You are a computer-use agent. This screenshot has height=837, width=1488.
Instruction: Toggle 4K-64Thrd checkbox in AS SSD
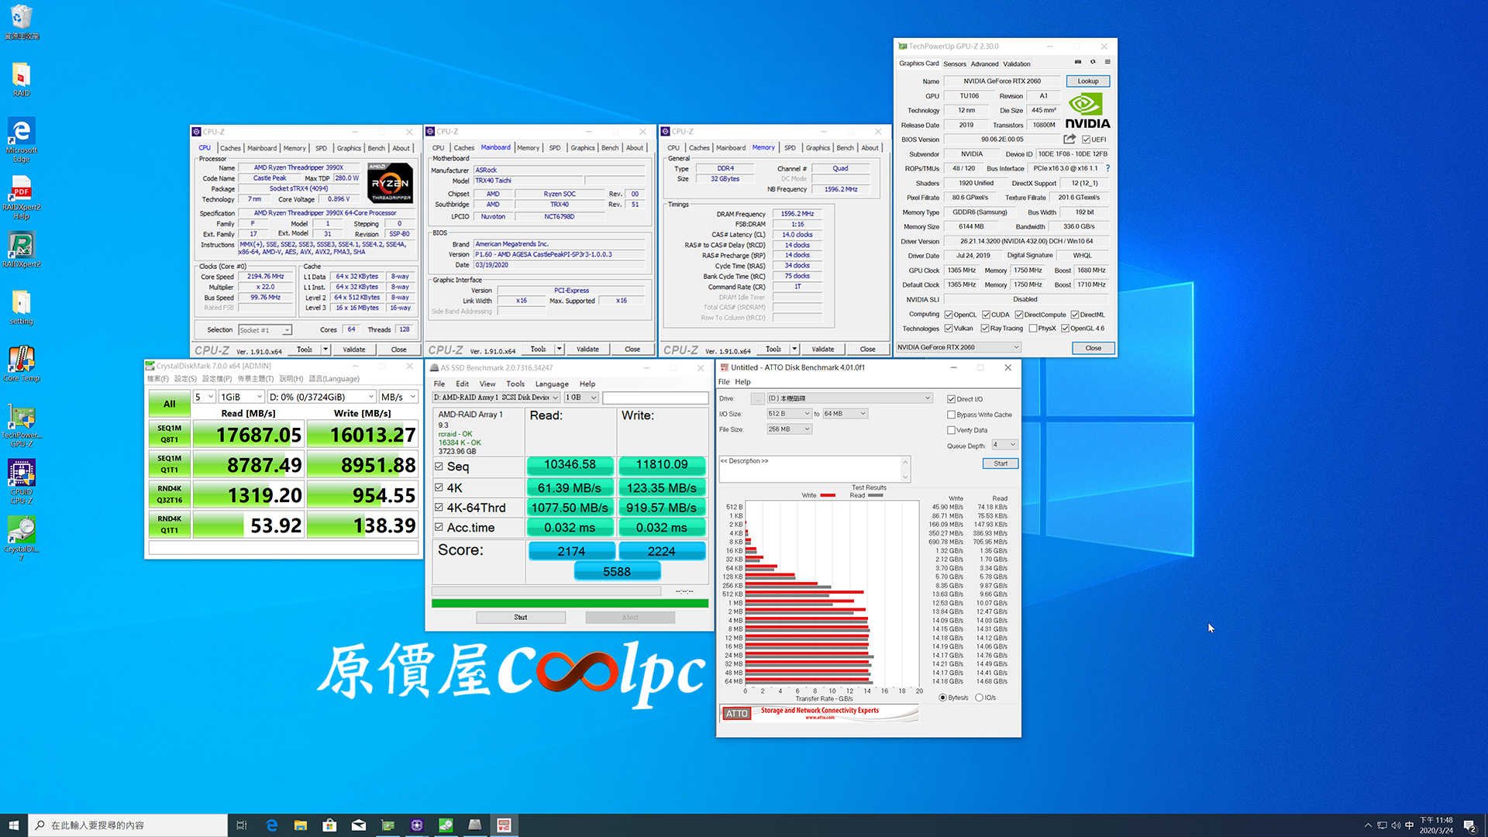[x=439, y=508]
